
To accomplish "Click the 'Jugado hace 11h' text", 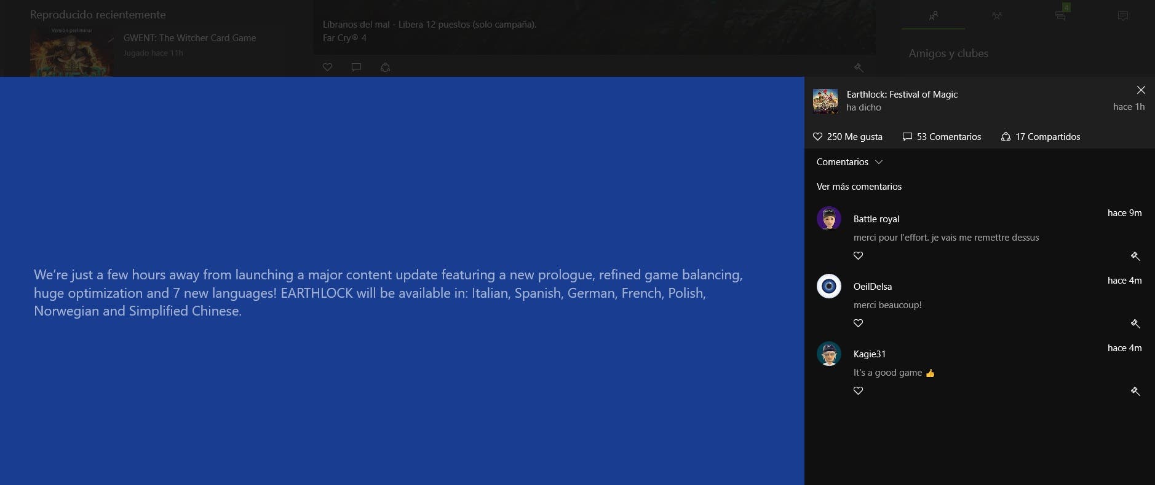I will click(153, 53).
